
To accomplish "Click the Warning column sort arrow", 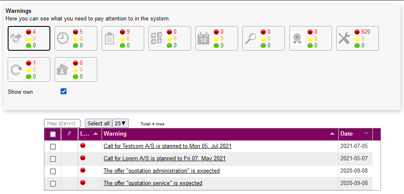I will tap(333, 133).
